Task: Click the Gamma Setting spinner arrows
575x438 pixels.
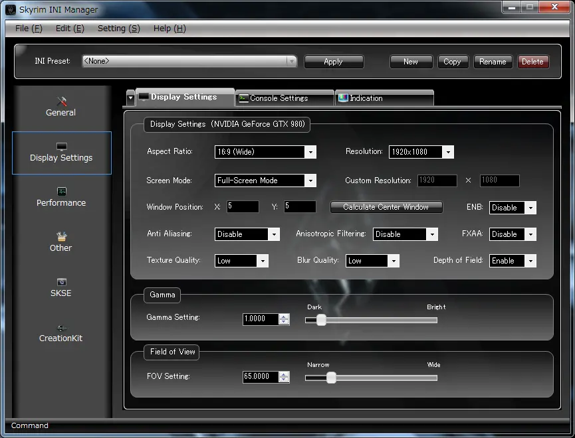Action: click(284, 319)
